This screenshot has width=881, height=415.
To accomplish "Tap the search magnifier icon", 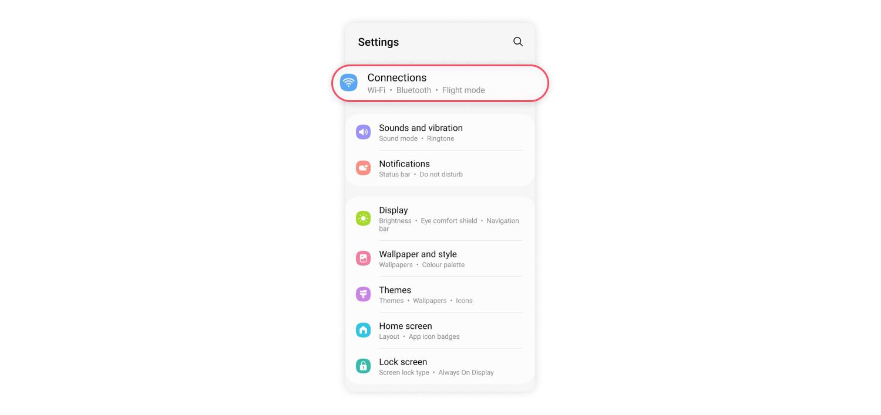I will [x=518, y=42].
